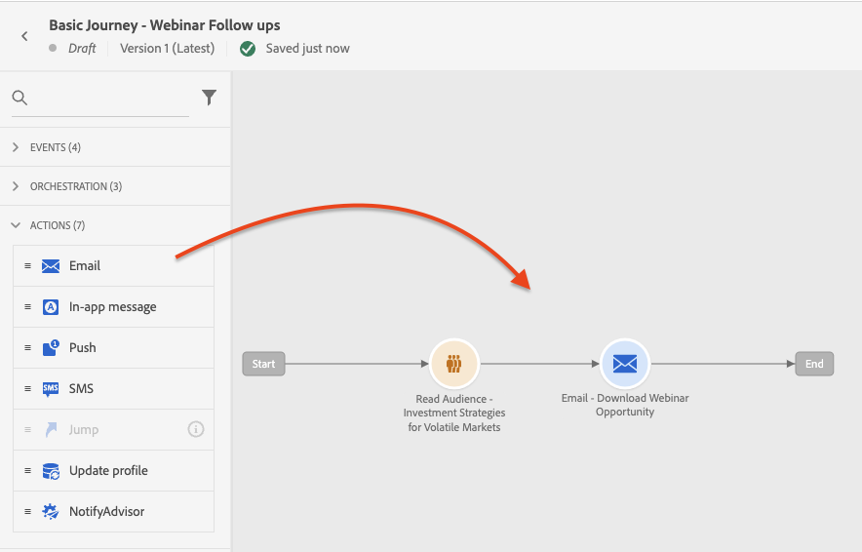Click the Version 1 (Latest) label
Viewport: 862px width, 552px height.
point(167,49)
